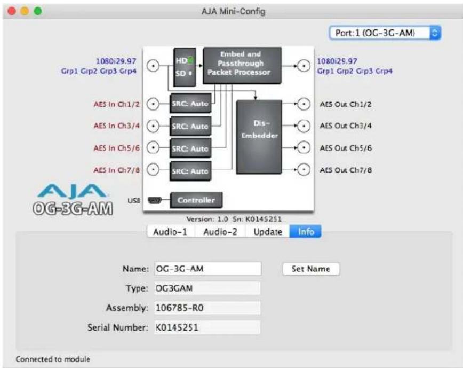The height and width of the screenshot is (368, 463).
Task: Click the AES In Ch3/4 label
Action: click(117, 126)
